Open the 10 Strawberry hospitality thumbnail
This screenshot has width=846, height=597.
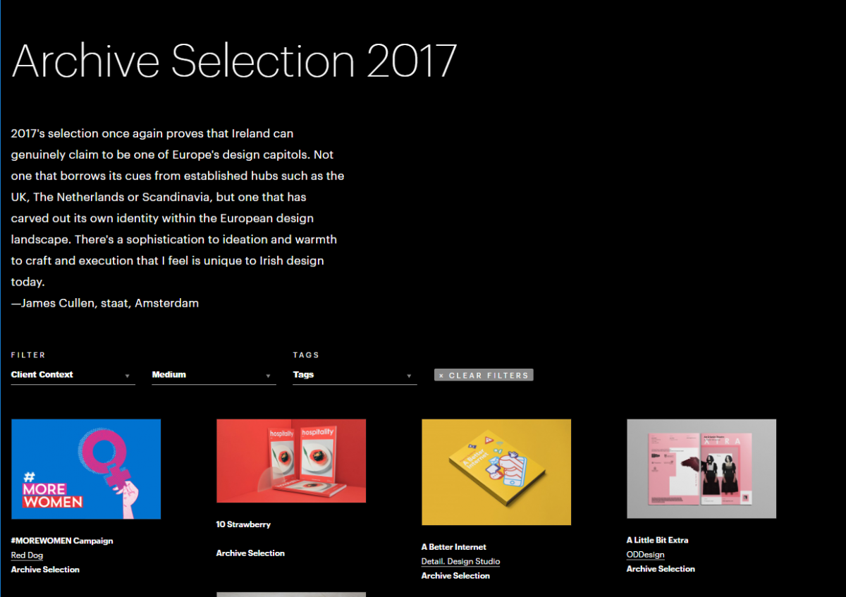pos(291,461)
